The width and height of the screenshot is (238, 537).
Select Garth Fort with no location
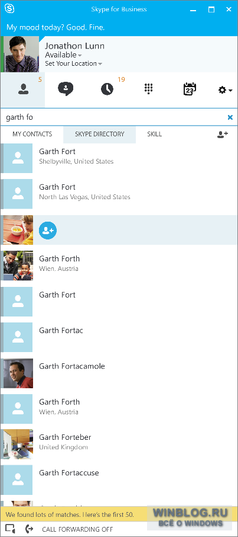coord(119,301)
